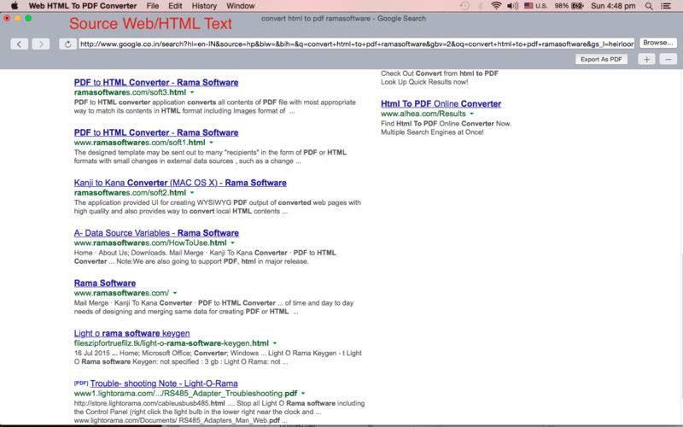Open Light o rama software keygen link
This screenshot has height=427, width=683.
[131, 333]
